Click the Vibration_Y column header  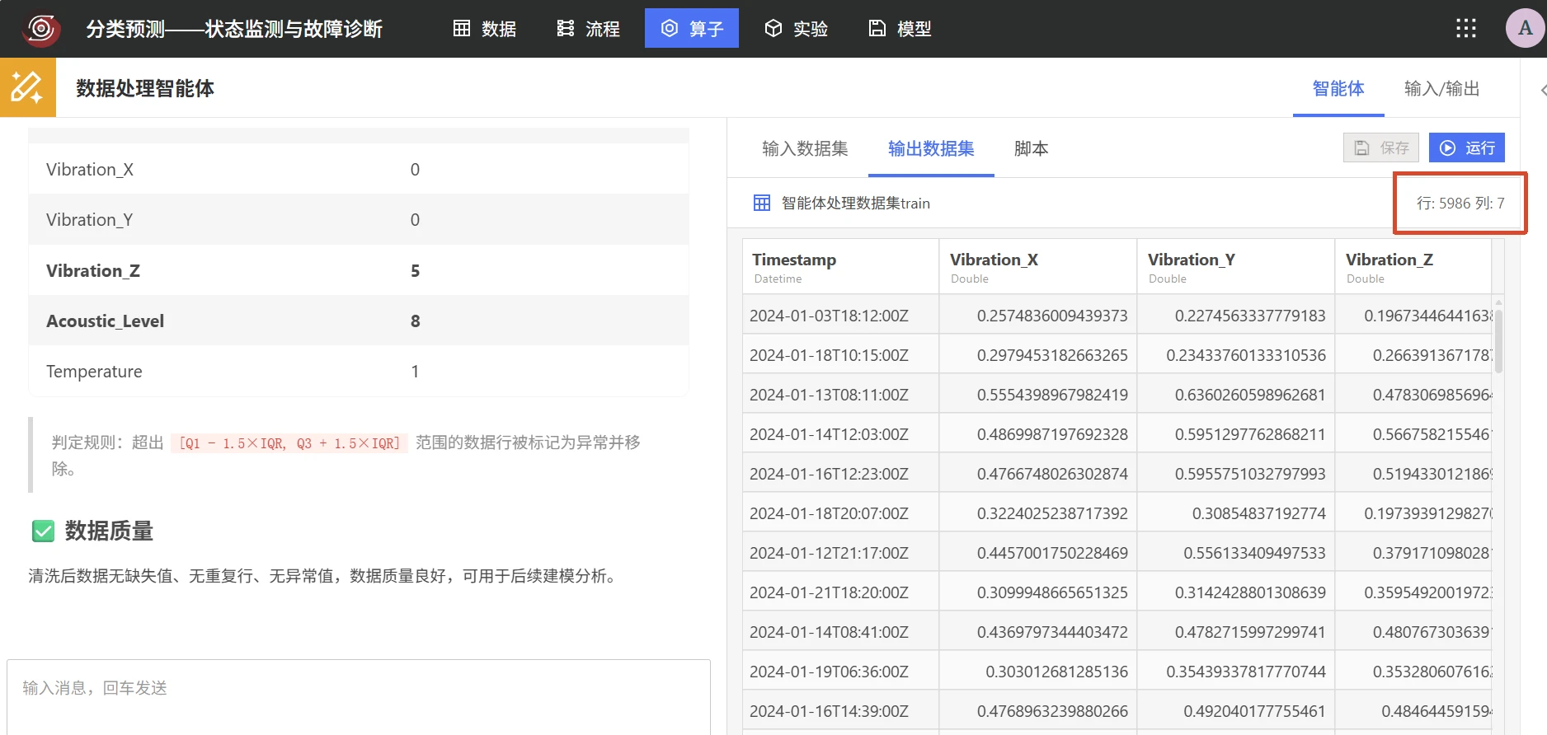tap(1236, 266)
